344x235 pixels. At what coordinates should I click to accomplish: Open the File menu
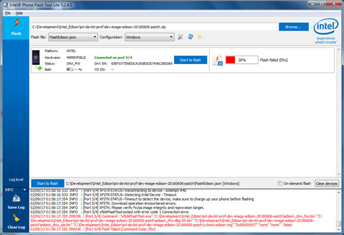pos(8,13)
